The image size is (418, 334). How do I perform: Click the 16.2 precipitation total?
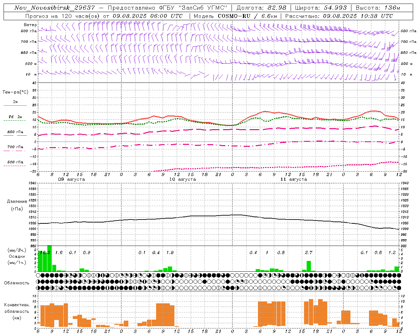click(45, 253)
